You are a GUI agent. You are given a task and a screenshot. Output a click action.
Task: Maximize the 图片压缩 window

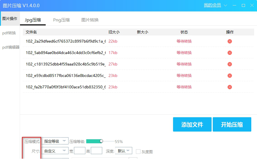click(x=243, y=5)
